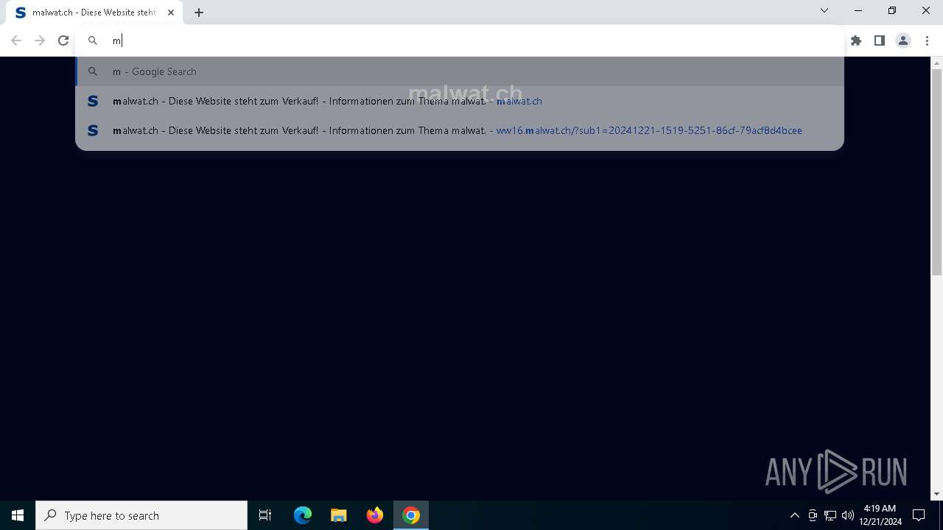Close the malwat.ch tab

pyautogui.click(x=171, y=13)
